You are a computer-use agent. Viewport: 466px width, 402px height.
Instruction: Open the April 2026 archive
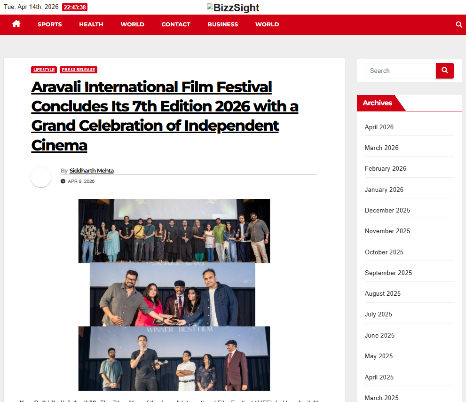(379, 127)
